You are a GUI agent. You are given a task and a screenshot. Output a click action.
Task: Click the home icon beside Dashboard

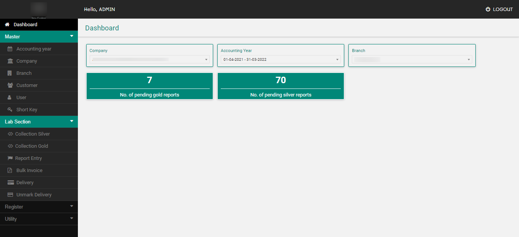(x=7, y=25)
